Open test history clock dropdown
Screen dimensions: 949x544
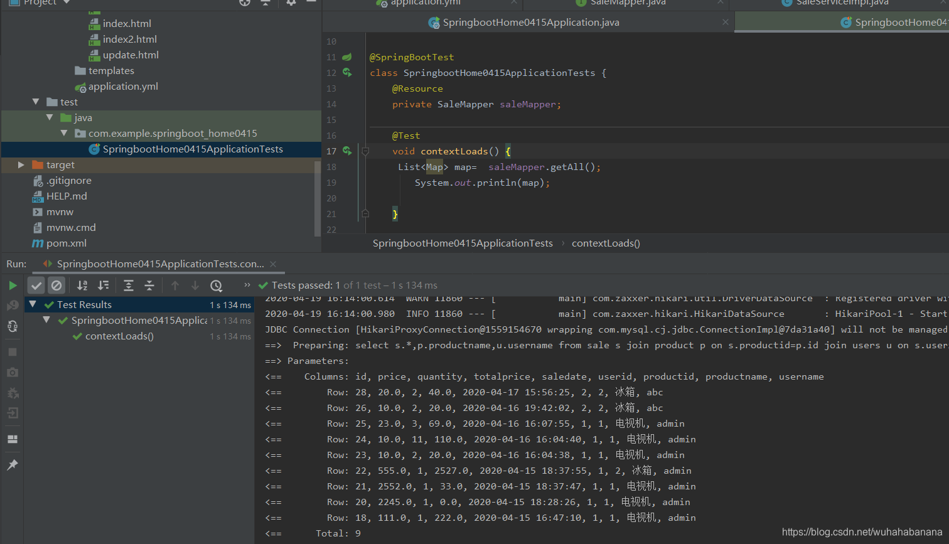click(217, 285)
